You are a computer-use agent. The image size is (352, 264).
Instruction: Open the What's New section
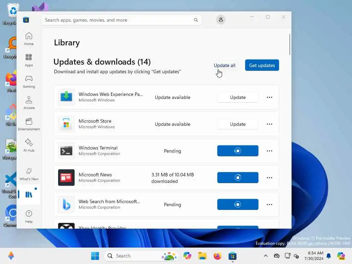[x=29, y=174]
